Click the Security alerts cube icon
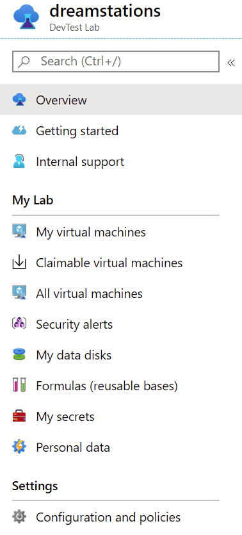242x535 pixels. click(19, 324)
